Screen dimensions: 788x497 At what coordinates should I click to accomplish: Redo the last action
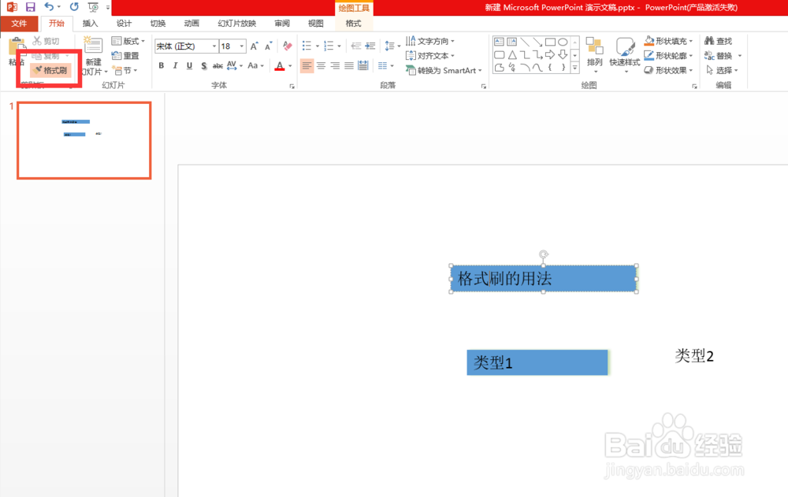click(x=74, y=7)
